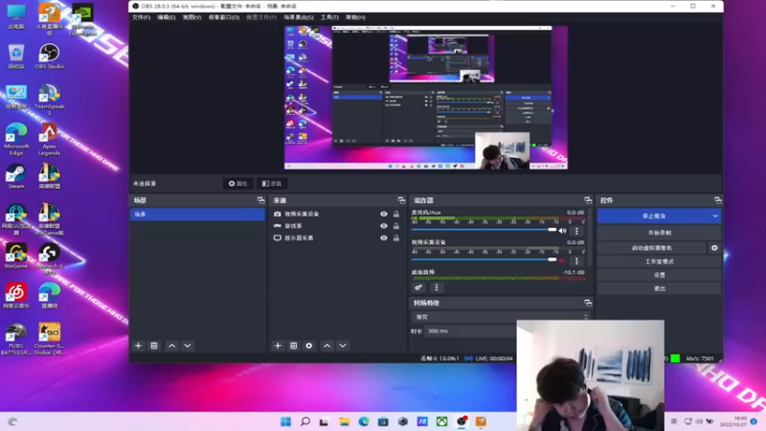The image size is (766, 431).
Task: Open Apex Legends desktop shortcut
Action: point(50,140)
